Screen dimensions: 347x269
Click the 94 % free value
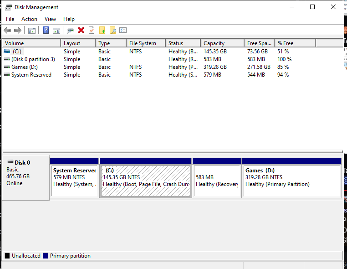coord(283,75)
